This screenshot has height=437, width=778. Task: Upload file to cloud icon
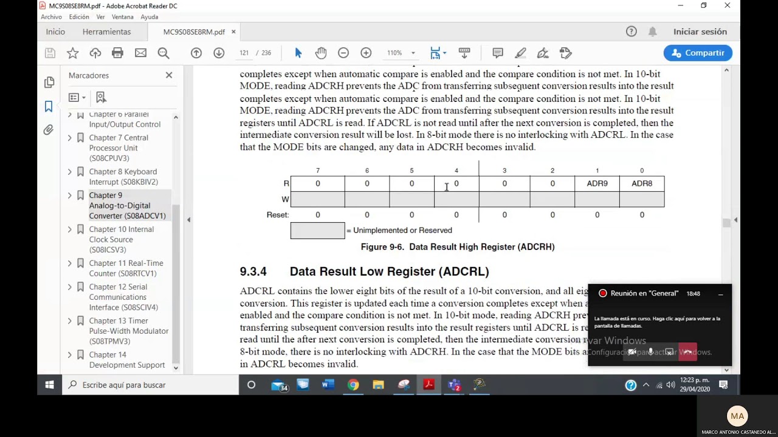(x=95, y=53)
